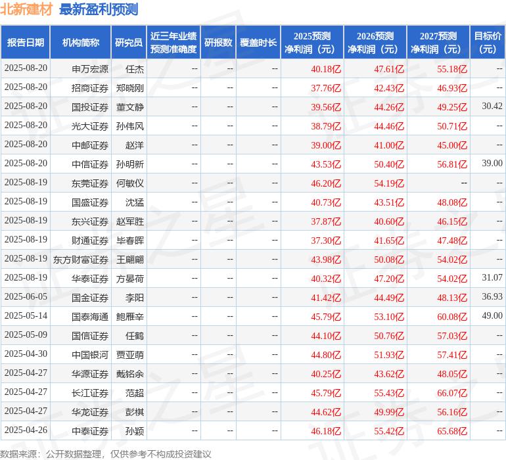Select the 机构简称 column header

[x=81, y=42]
